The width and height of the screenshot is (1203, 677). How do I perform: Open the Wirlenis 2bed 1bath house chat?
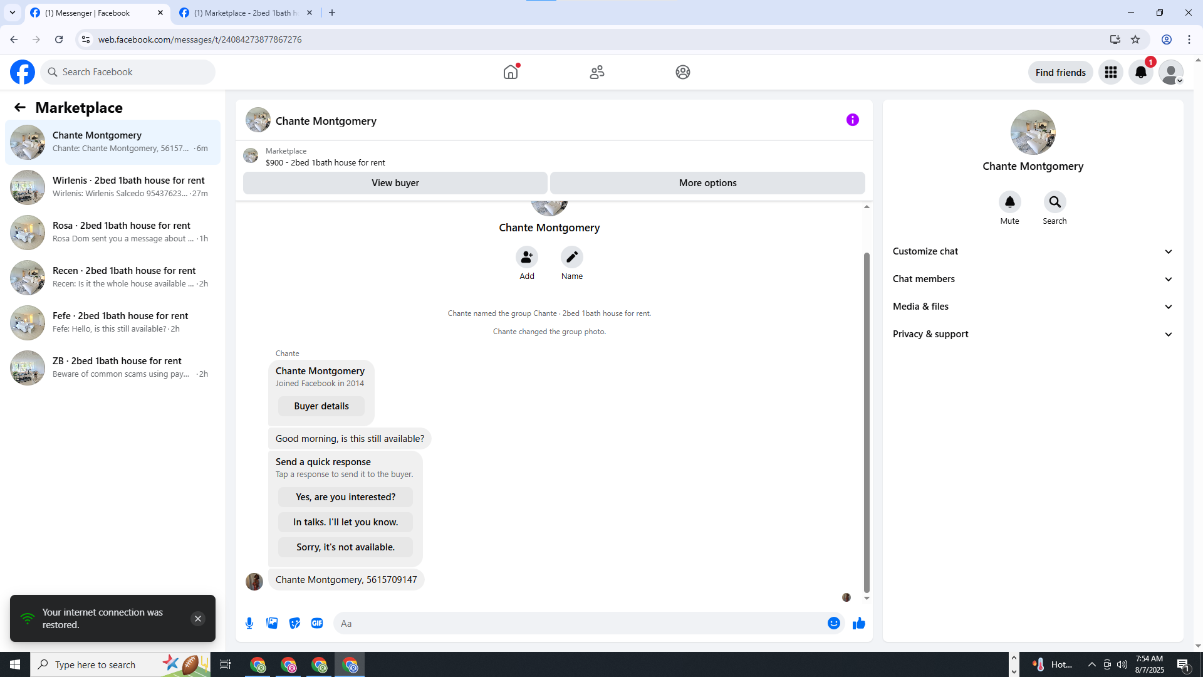pyautogui.click(x=113, y=187)
